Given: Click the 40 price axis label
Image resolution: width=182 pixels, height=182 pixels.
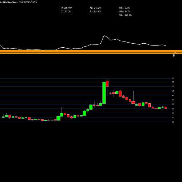Looking at the screenshot, I should point(173,95).
